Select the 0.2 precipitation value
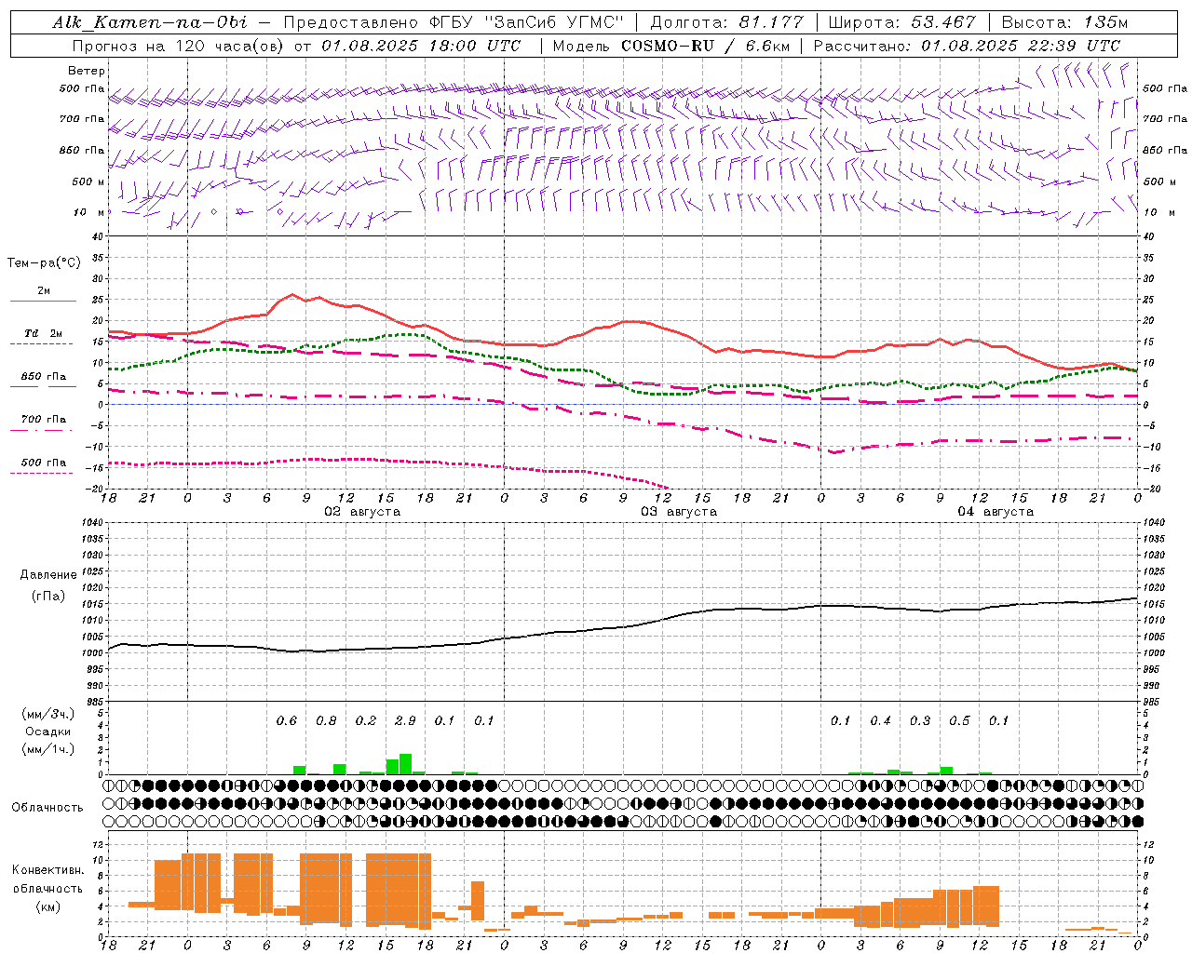1192x953 pixels. tap(366, 721)
